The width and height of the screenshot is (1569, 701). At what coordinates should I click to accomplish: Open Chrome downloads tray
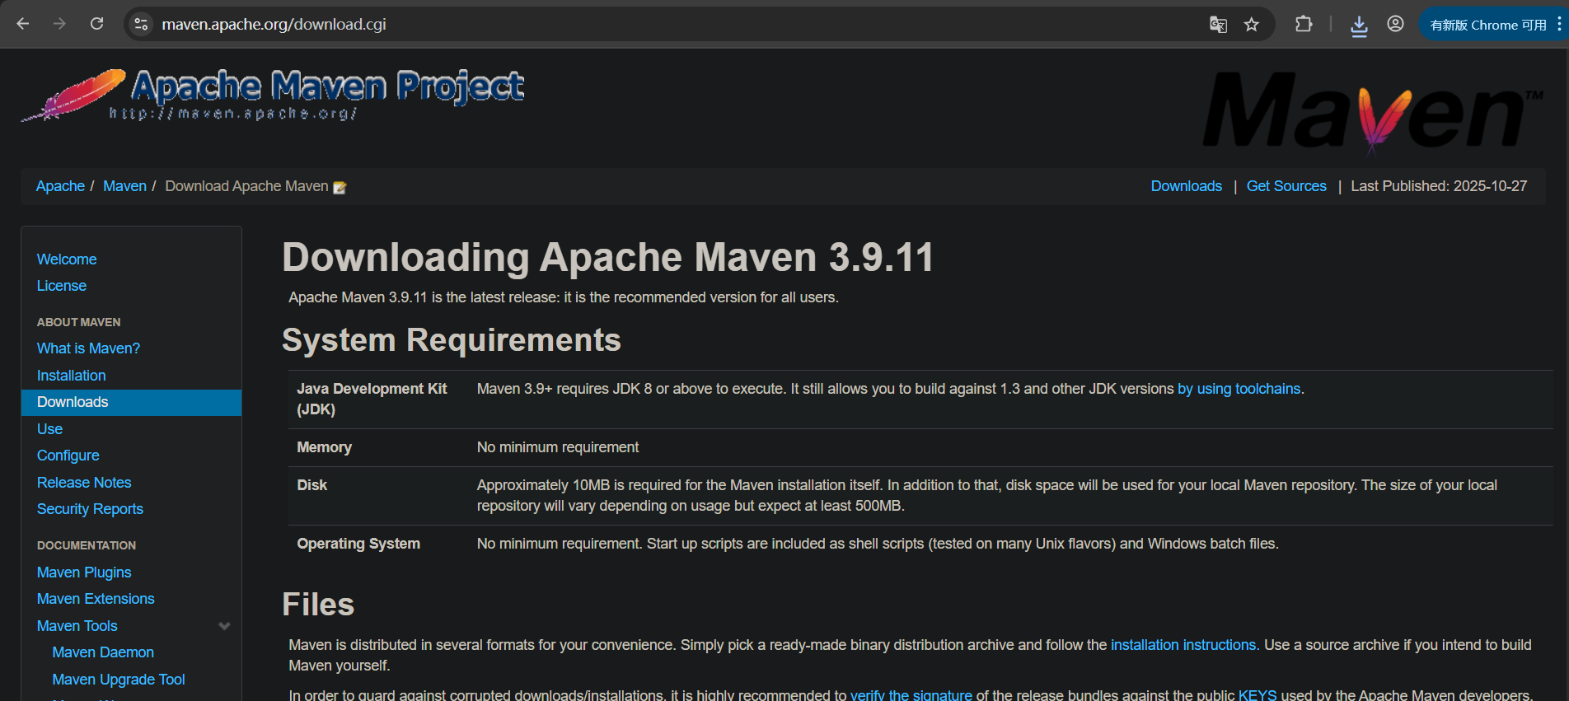coord(1359,26)
